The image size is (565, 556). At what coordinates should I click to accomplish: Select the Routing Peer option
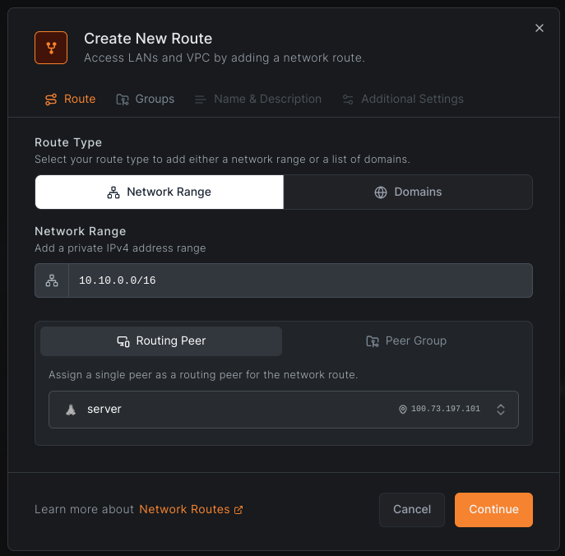tap(161, 341)
